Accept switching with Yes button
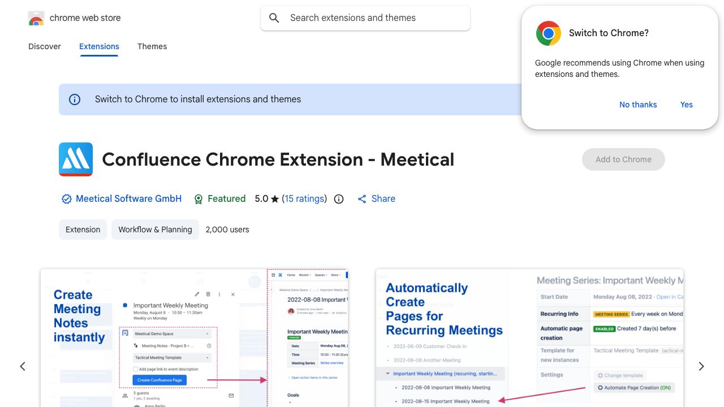The width and height of the screenshot is (724, 407). 687,105
